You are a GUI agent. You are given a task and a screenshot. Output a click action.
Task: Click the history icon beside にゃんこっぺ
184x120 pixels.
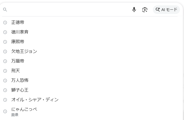click(5, 111)
